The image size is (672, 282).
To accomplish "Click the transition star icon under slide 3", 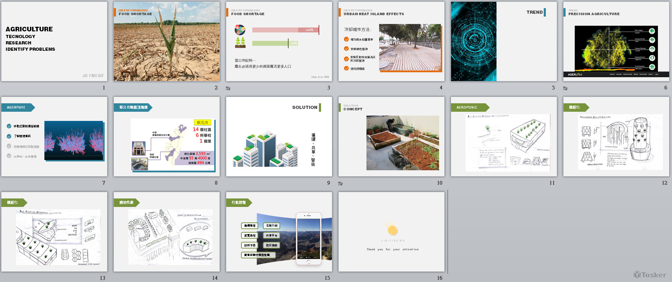I will (228, 88).
